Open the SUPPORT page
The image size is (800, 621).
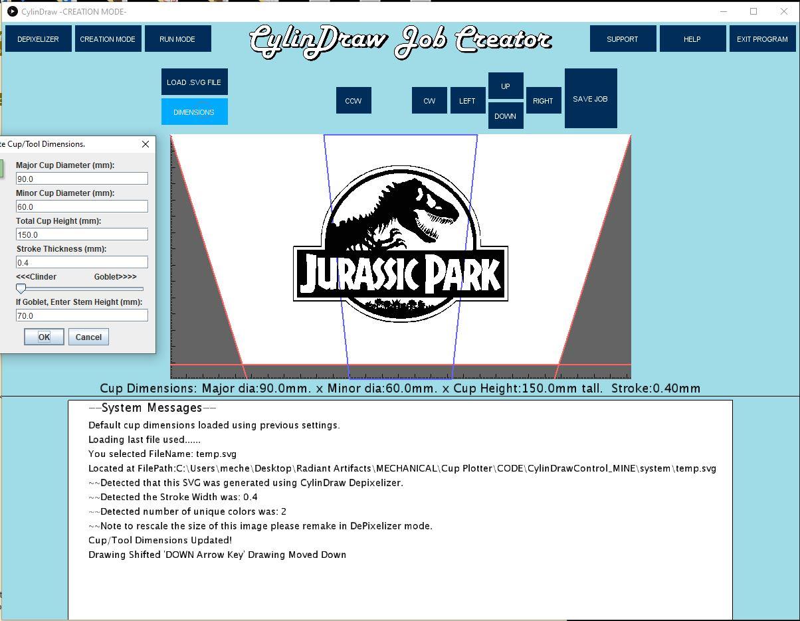point(623,39)
